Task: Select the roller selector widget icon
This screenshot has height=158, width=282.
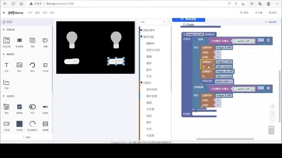Action: pos(45,124)
